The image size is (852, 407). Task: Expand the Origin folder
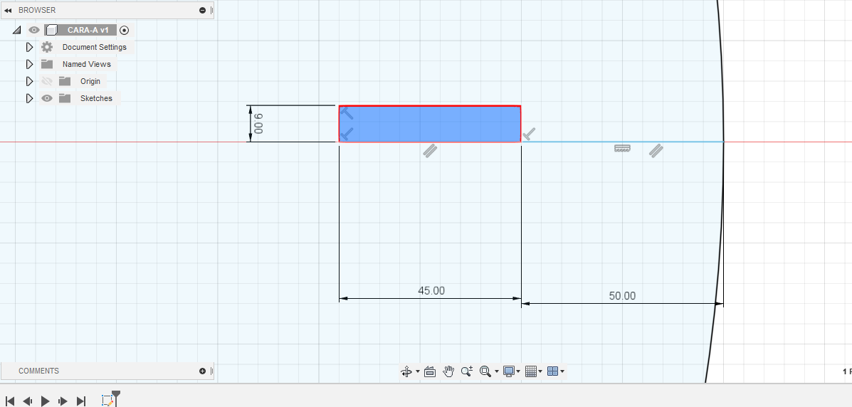click(29, 81)
